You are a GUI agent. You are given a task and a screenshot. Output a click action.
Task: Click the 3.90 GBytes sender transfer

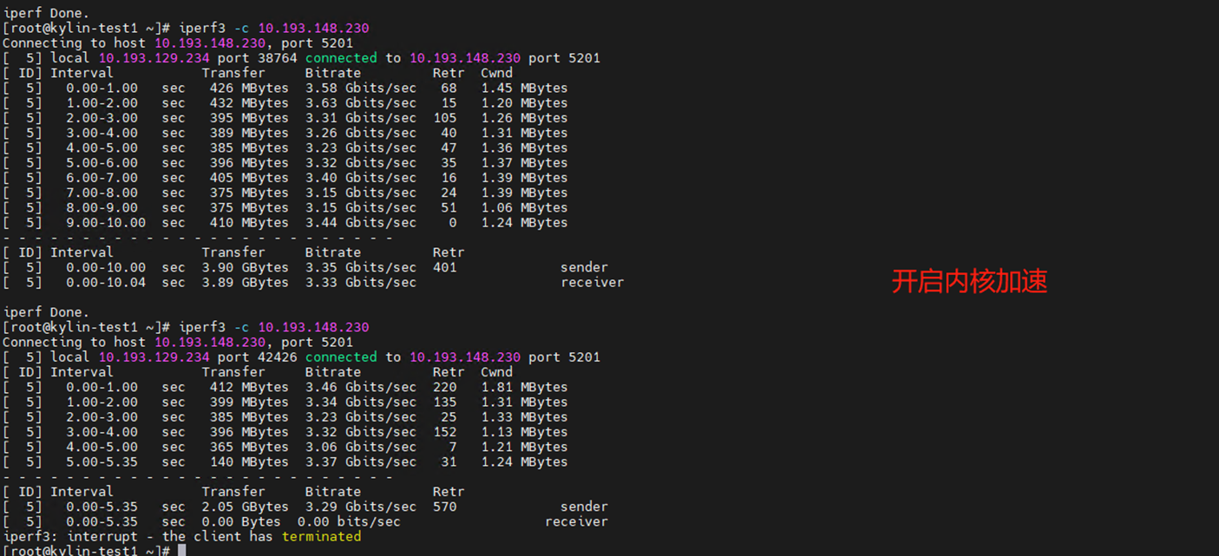point(245,267)
